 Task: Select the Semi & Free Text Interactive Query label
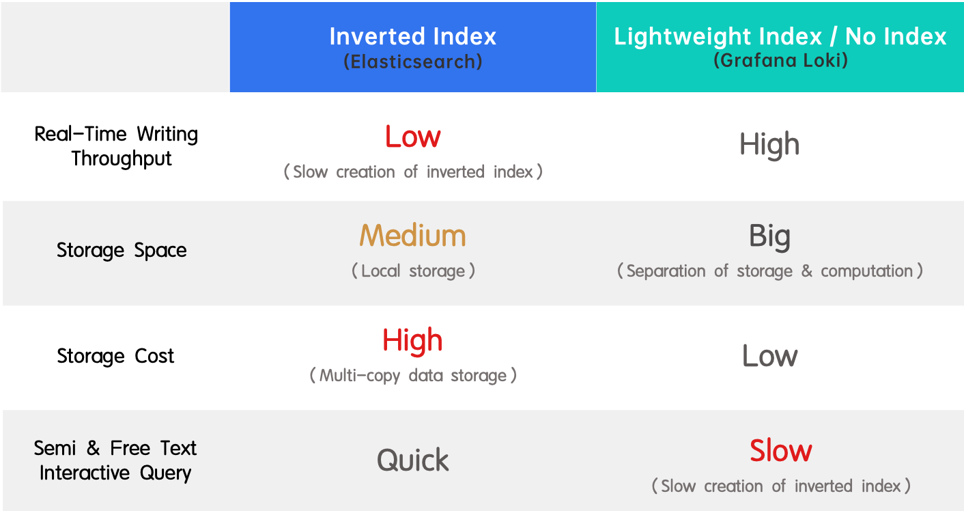pos(115,460)
